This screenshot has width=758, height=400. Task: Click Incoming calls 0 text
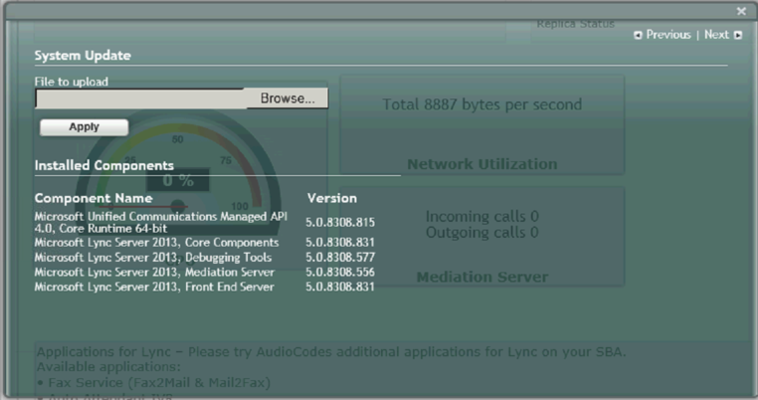point(482,216)
